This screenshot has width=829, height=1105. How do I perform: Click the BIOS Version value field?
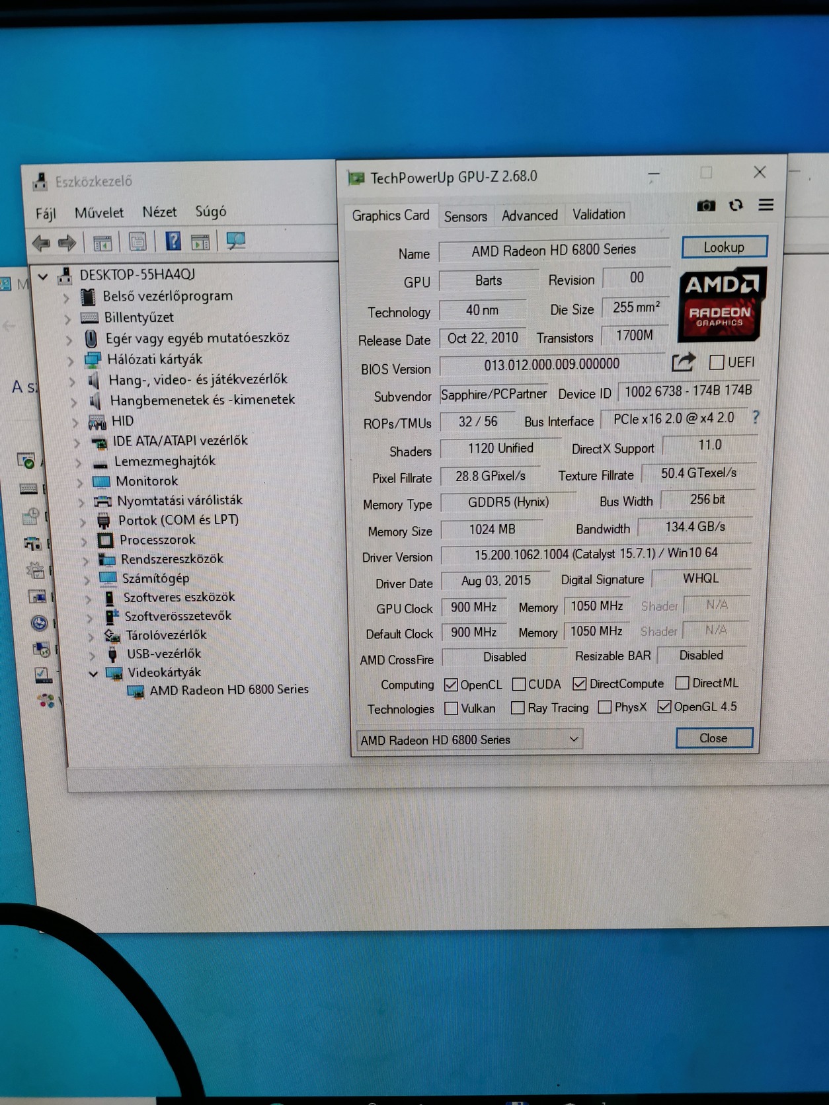[552, 364]
